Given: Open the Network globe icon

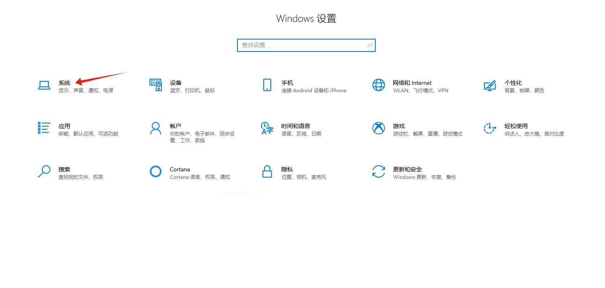Looking at the screenshot, I should click(378, 85).
